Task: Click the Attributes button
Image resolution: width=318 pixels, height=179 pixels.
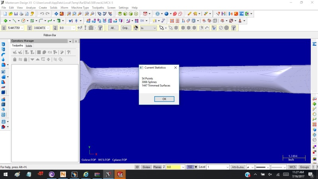Action: 238,167
